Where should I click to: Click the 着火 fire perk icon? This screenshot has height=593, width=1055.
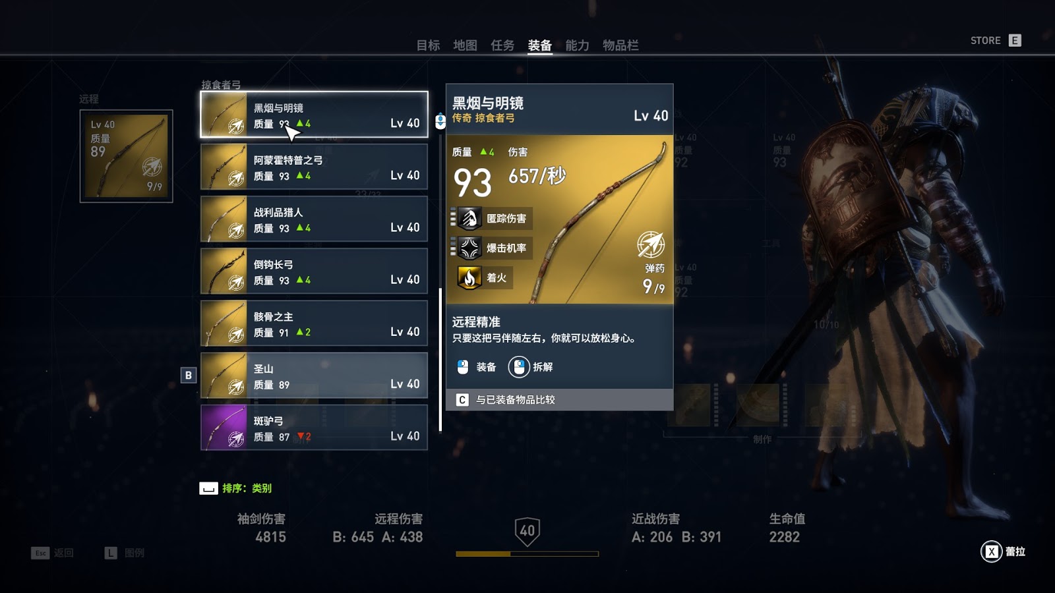[x=469, y=277]
